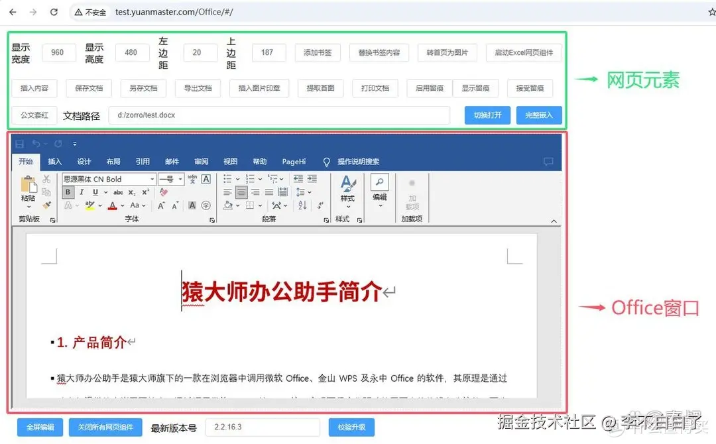Click the Sort A-Z icon in Paragraph group
Viewport: 716px width, 444px height.
coord(302,205)
